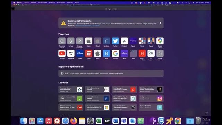Open the Edición menu
The image size is (222, 125).
click(x=33, y=3)
